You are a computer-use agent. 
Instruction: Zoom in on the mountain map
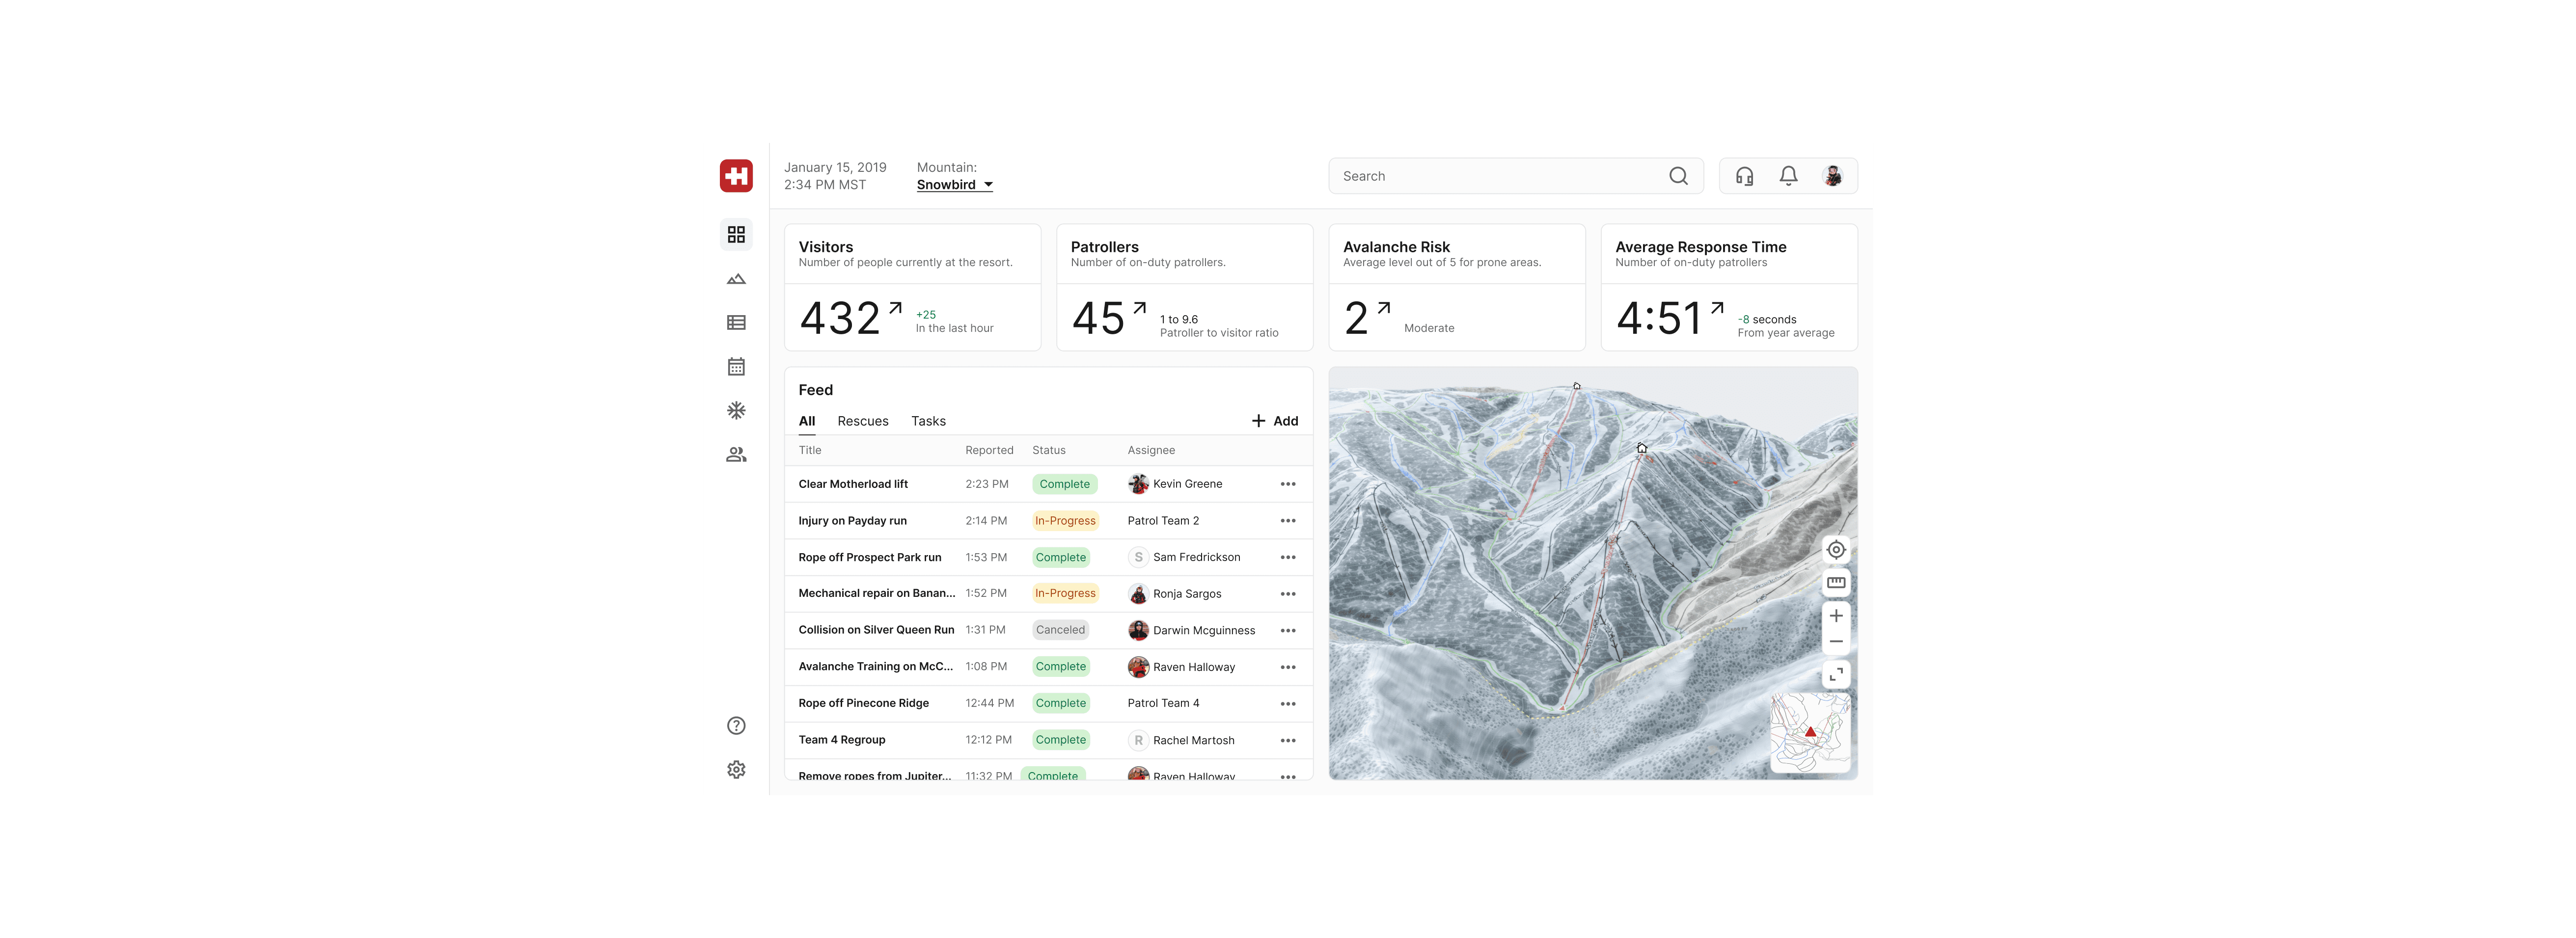pos(1835,615)
